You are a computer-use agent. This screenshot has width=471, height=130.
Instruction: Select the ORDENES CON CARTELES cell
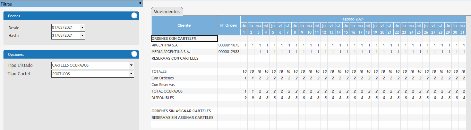tap(185, 38)
